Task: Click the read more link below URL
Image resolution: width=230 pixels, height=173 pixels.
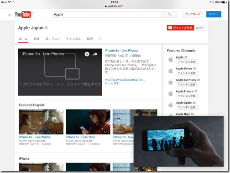Action: [112, 84]
